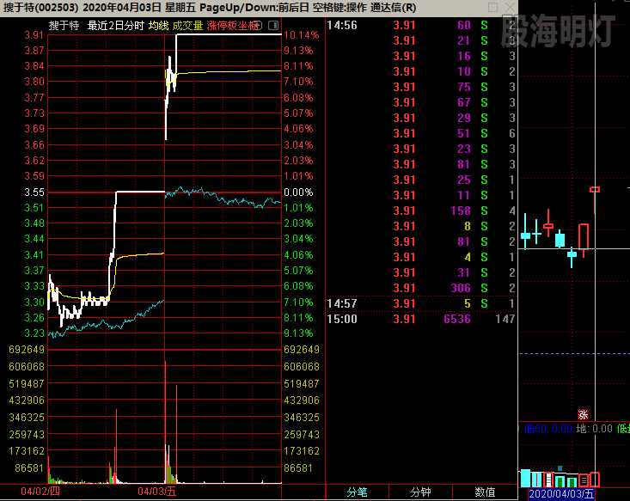Click the 3.55 price axis label
The height and width of the screenshot is (501, 630).
pos(34,192)
